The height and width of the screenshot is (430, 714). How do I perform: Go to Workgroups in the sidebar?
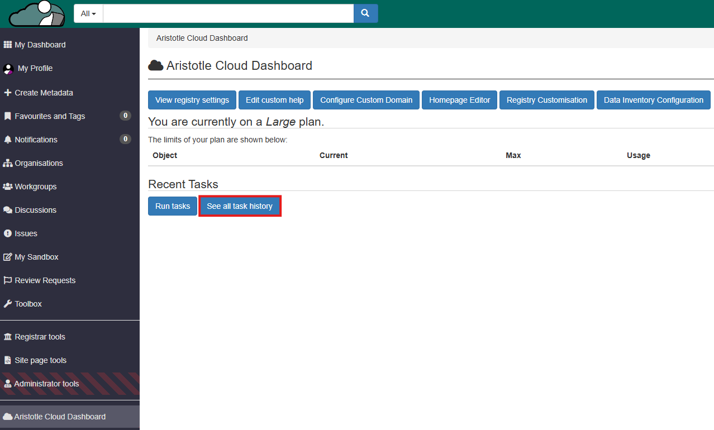pos(35,187)
